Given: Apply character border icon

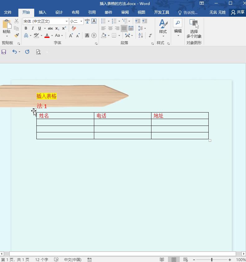Looking at the screenshot, I should [x=94, y=21].
